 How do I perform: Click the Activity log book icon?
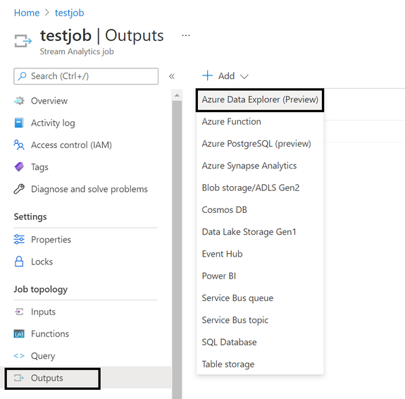click(19, 123)
